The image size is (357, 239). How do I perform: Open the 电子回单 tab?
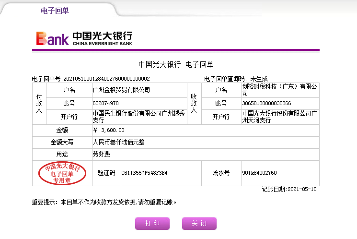[x=55, y=11]
